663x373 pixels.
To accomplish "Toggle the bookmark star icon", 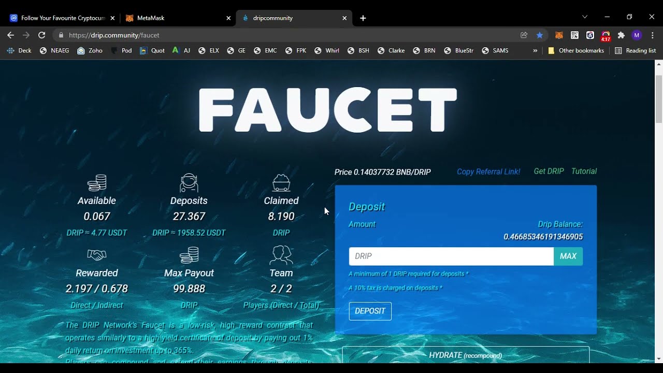I will coord(540,35).
